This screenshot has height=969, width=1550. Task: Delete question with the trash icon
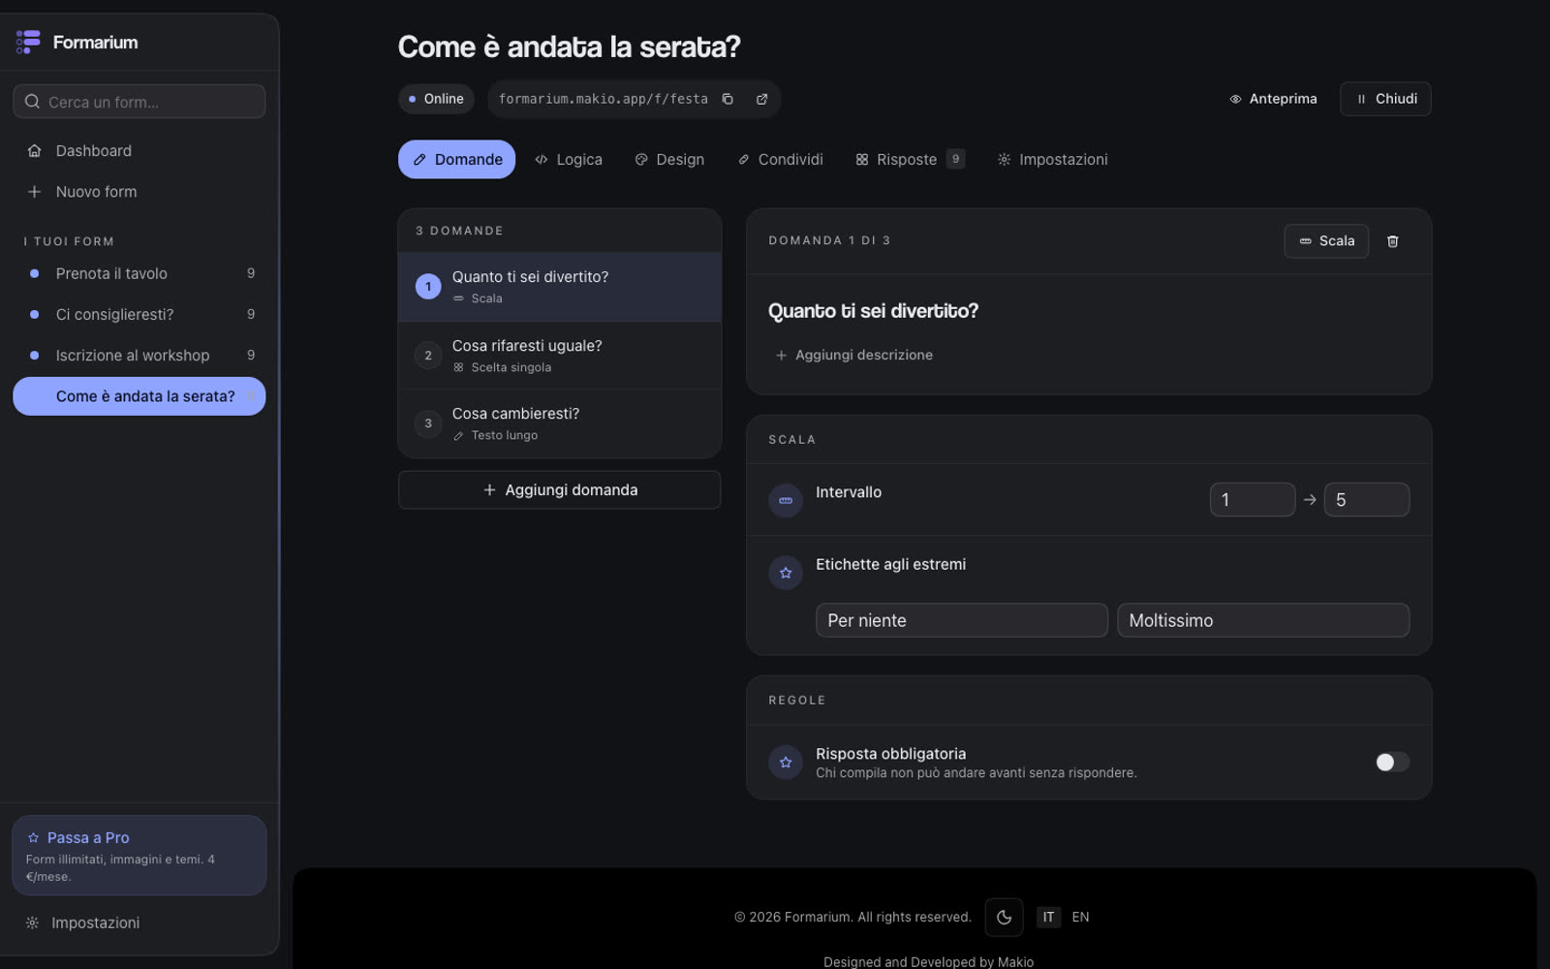pos(1392,241)
